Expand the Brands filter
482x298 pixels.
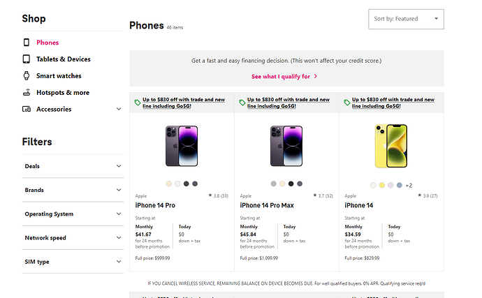[x=119, y=190]
